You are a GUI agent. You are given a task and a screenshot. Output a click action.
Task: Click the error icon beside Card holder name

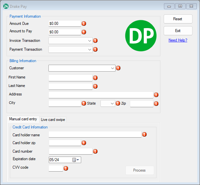point(144,134)
